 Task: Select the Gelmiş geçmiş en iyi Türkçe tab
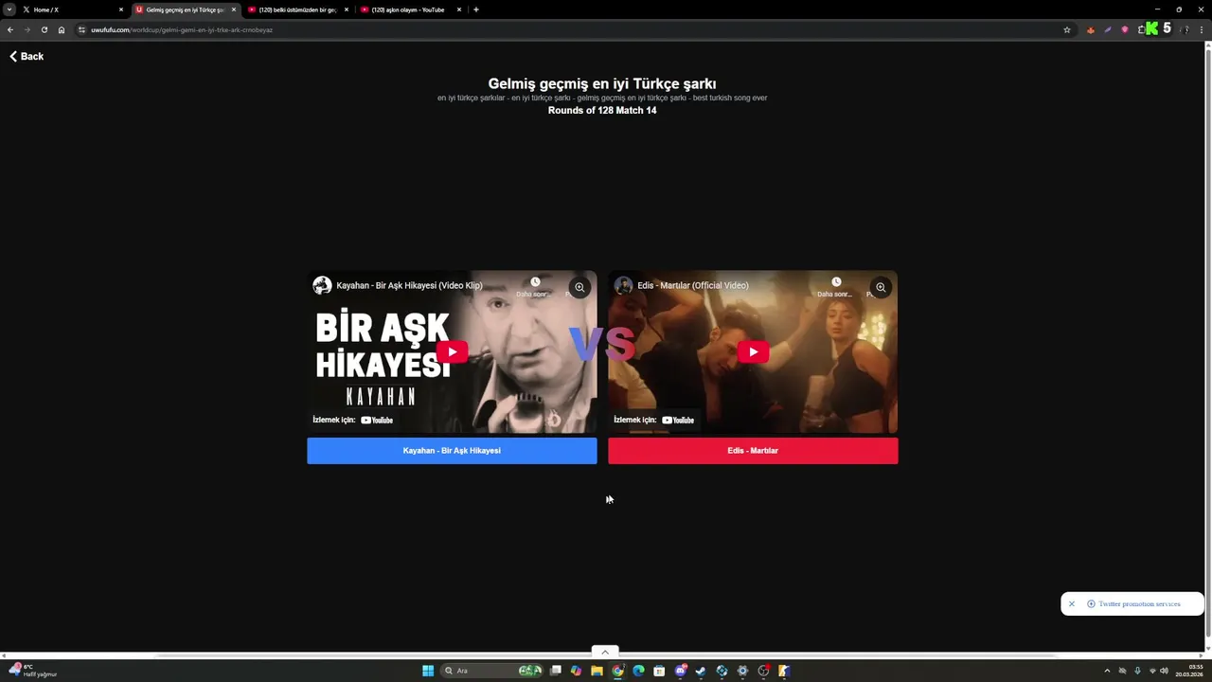pos(184,9)
